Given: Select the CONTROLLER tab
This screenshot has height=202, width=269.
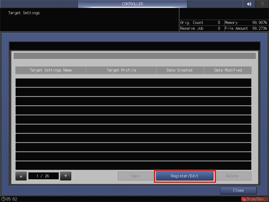Looking at the screenshot, I should [x=132, y=4].
